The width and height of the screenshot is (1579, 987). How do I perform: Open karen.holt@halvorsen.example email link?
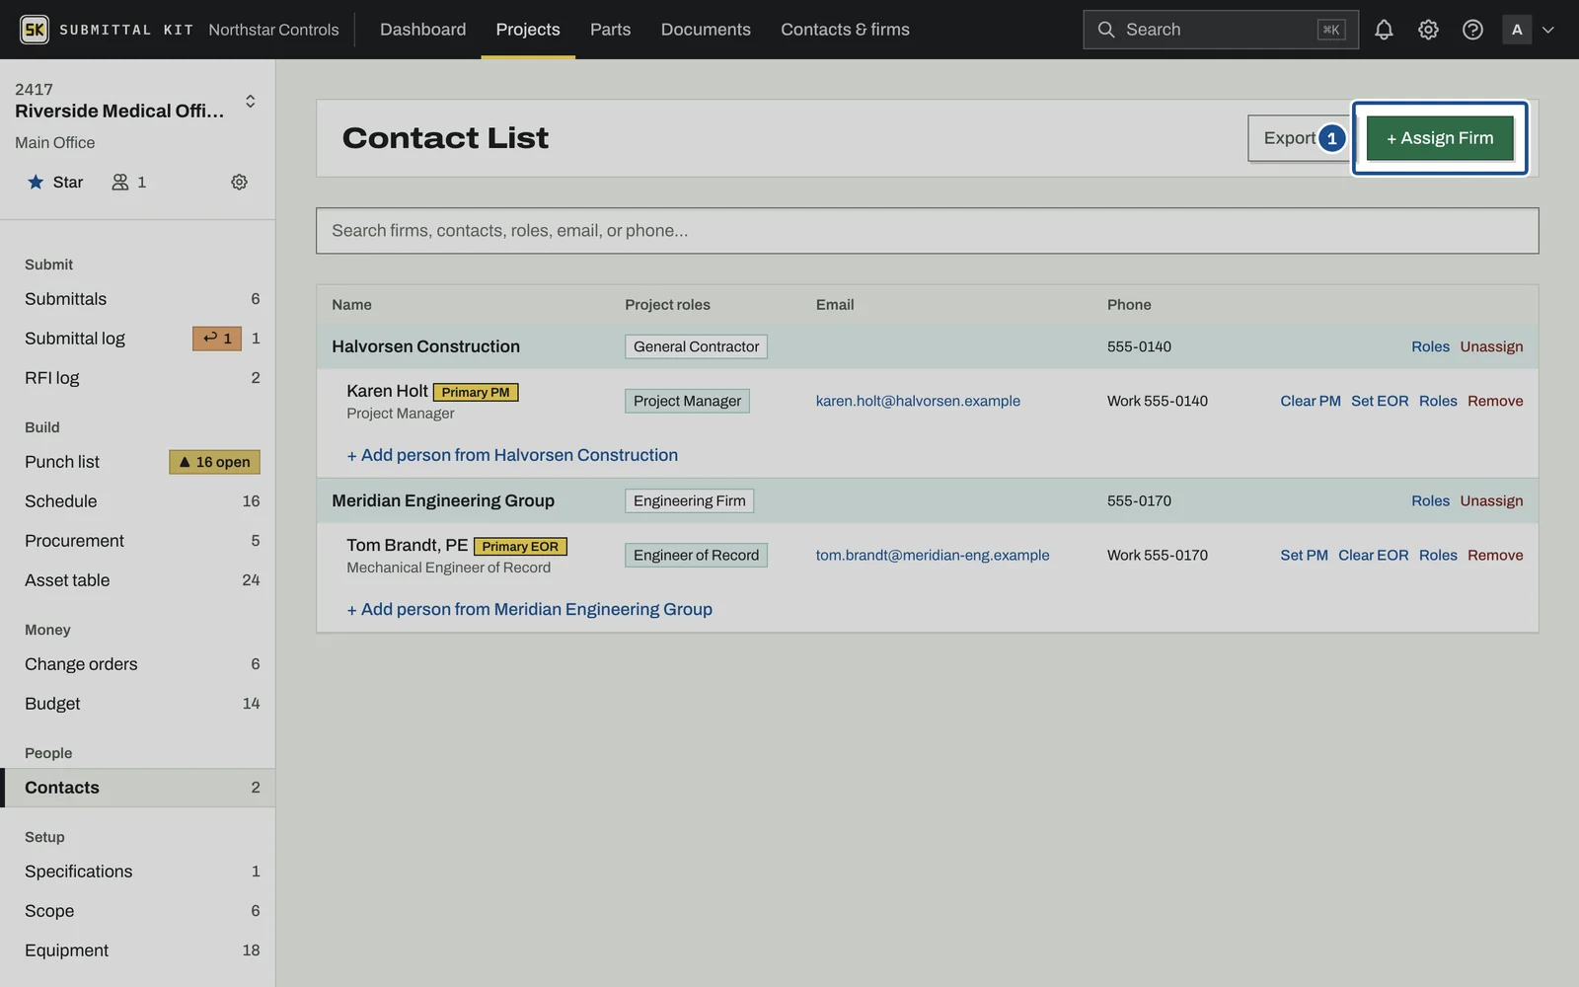point(918,401)
